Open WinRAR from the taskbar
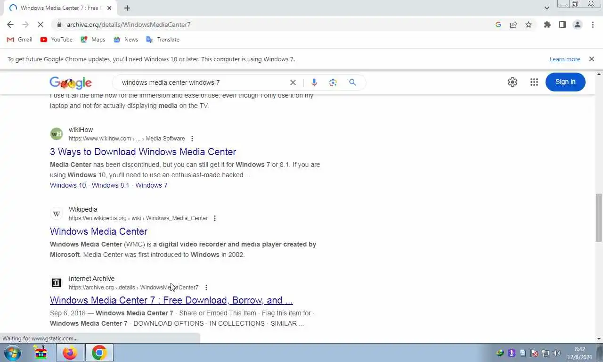 pos(41,353)
